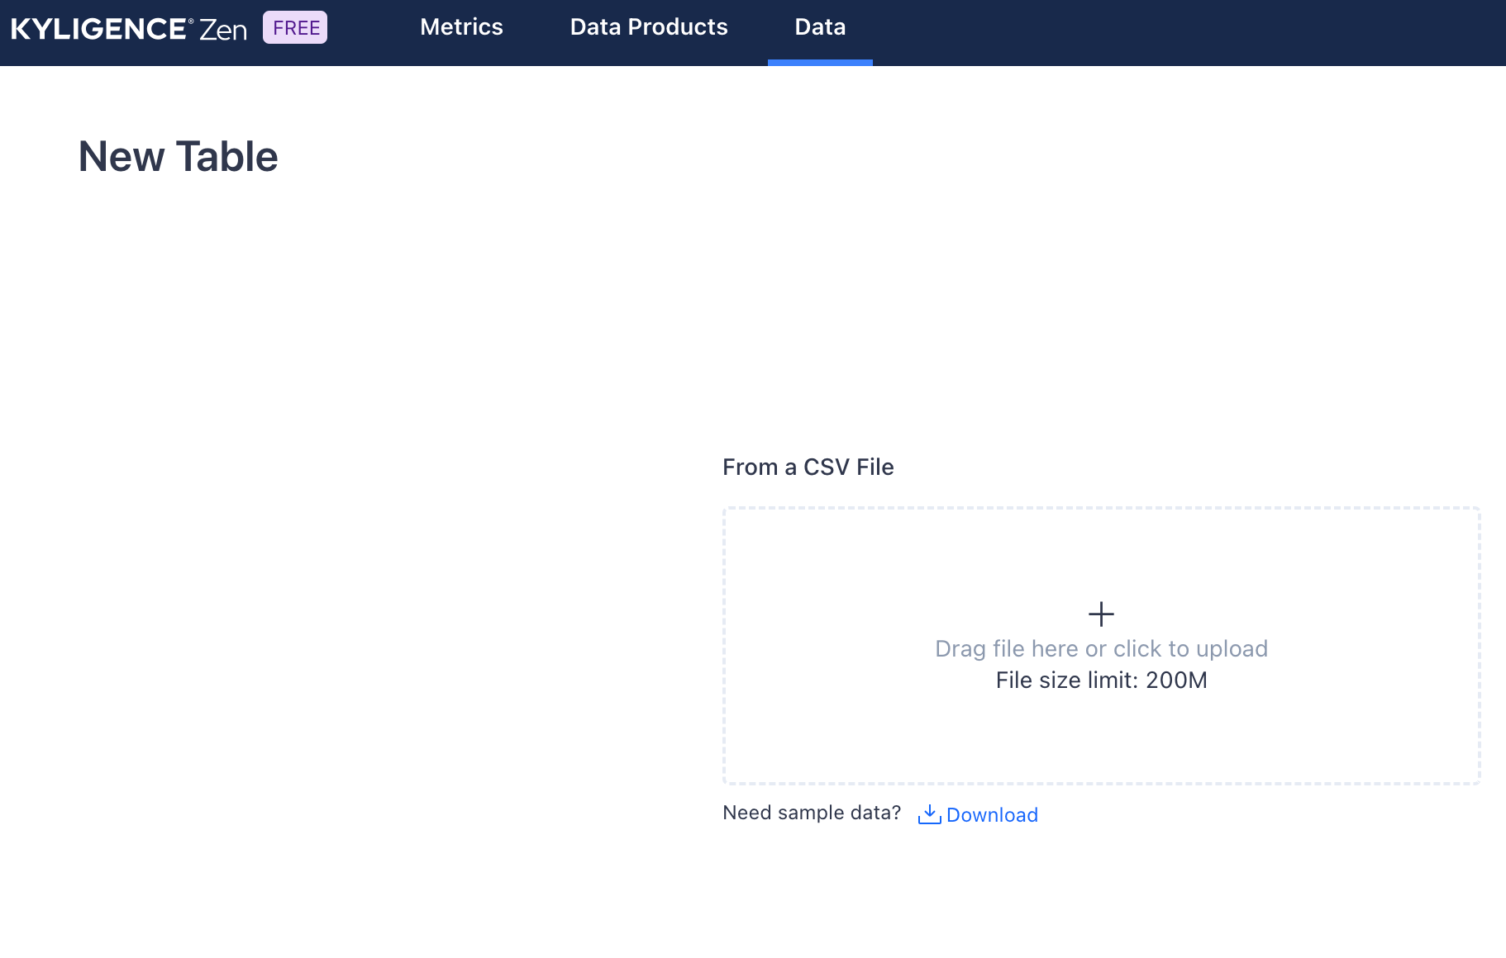The width and height of the screenshot is (1506, 958).
Task: Download the sample data
Action: pos(992,815)
